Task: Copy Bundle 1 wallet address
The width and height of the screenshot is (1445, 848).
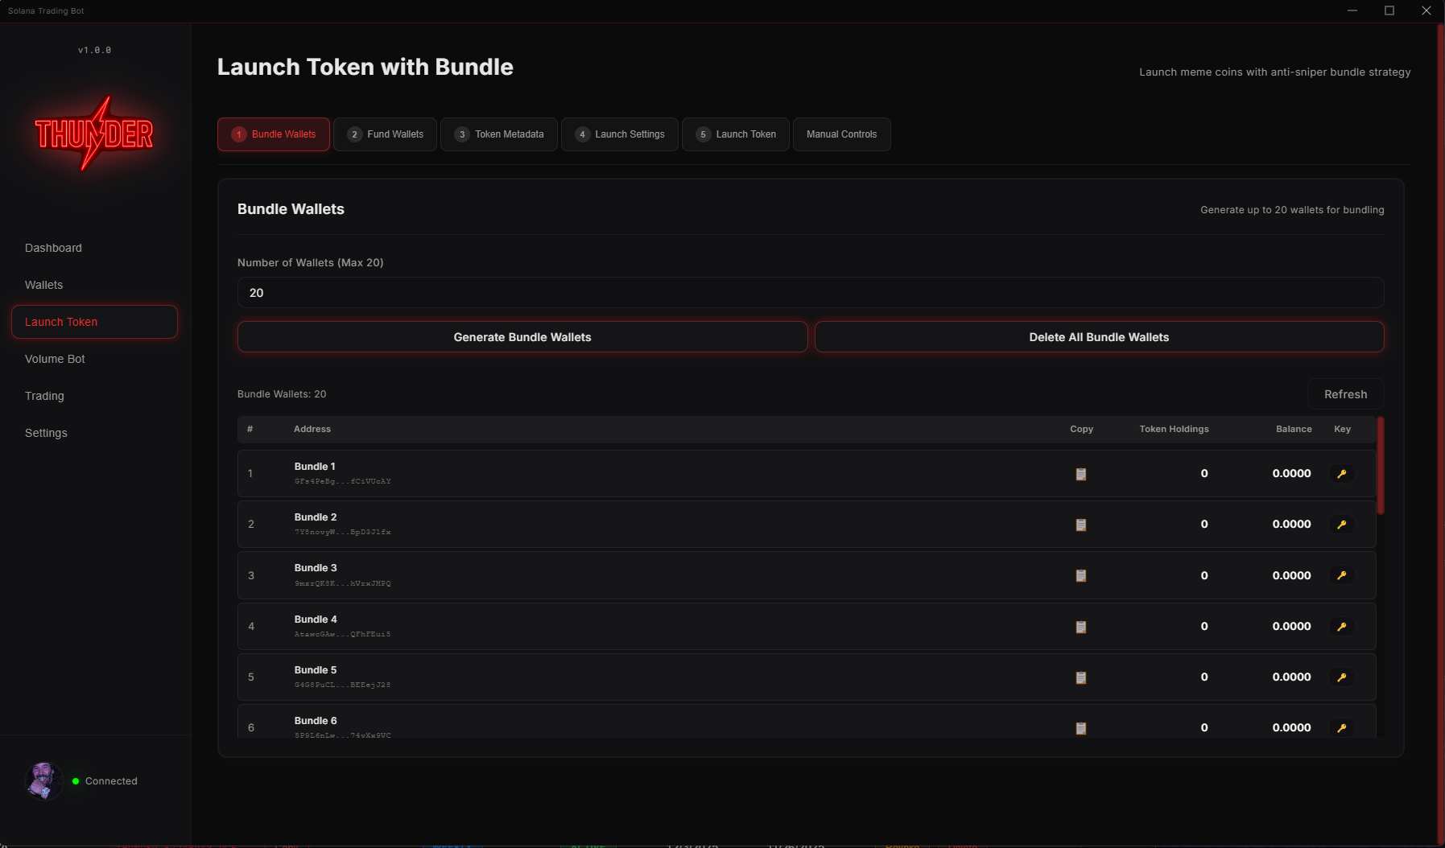Action: pos(1081,474)
